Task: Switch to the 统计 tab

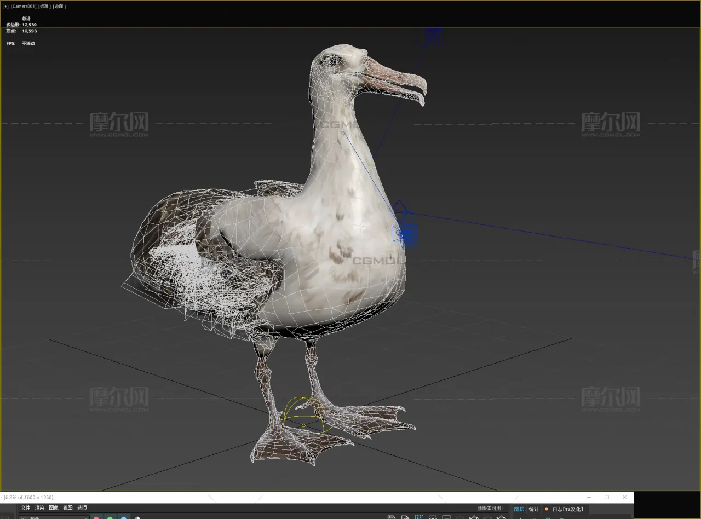Action: point(533,509)
